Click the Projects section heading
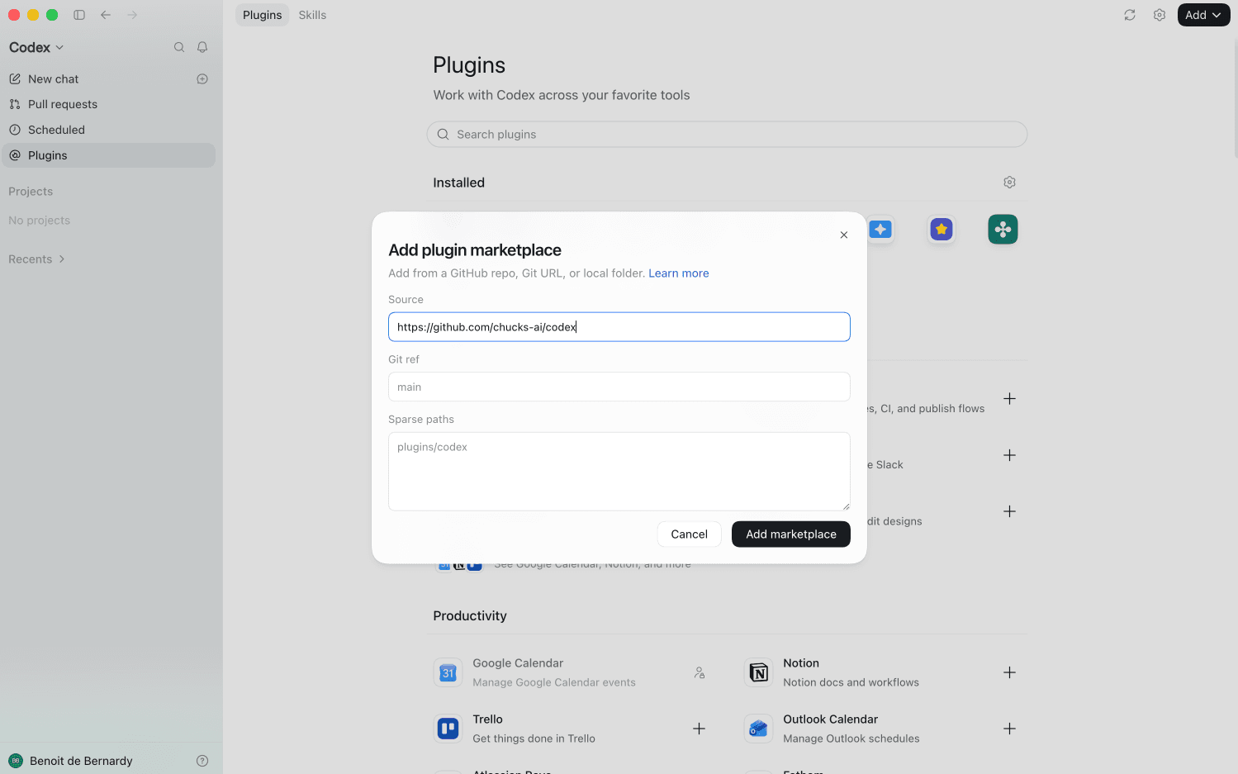Image resolution: width=1238 pixels, height=774 pixels. pos(31,192)
